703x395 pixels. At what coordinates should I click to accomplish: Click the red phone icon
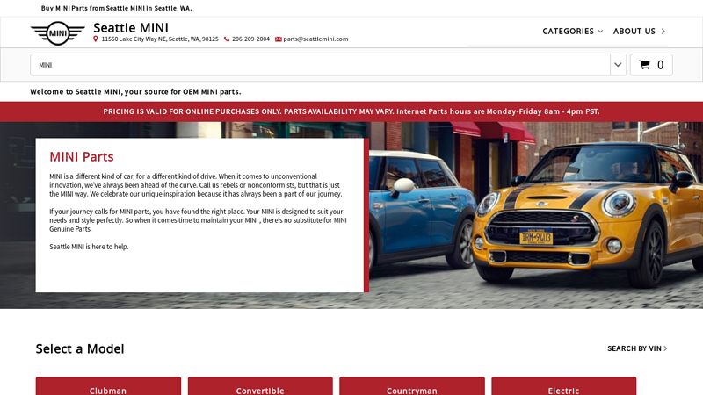pos(227,39)
